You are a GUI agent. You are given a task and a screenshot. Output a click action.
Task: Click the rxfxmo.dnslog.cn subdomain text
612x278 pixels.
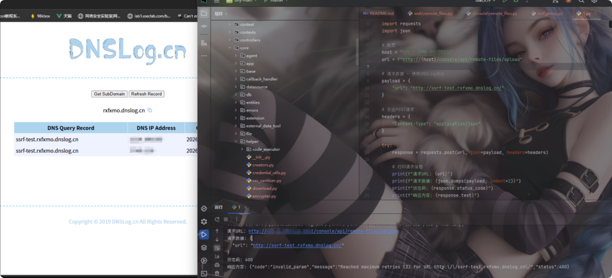coord(124,110)
